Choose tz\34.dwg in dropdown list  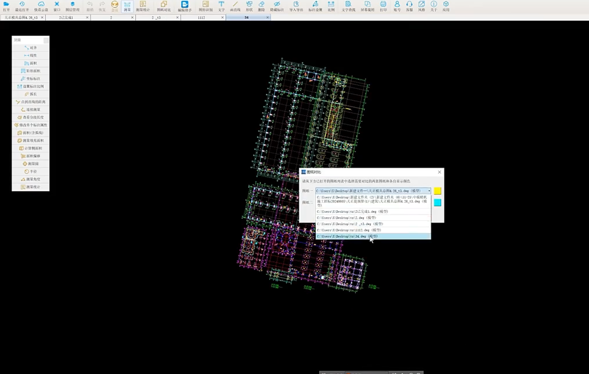click(373, 236)
